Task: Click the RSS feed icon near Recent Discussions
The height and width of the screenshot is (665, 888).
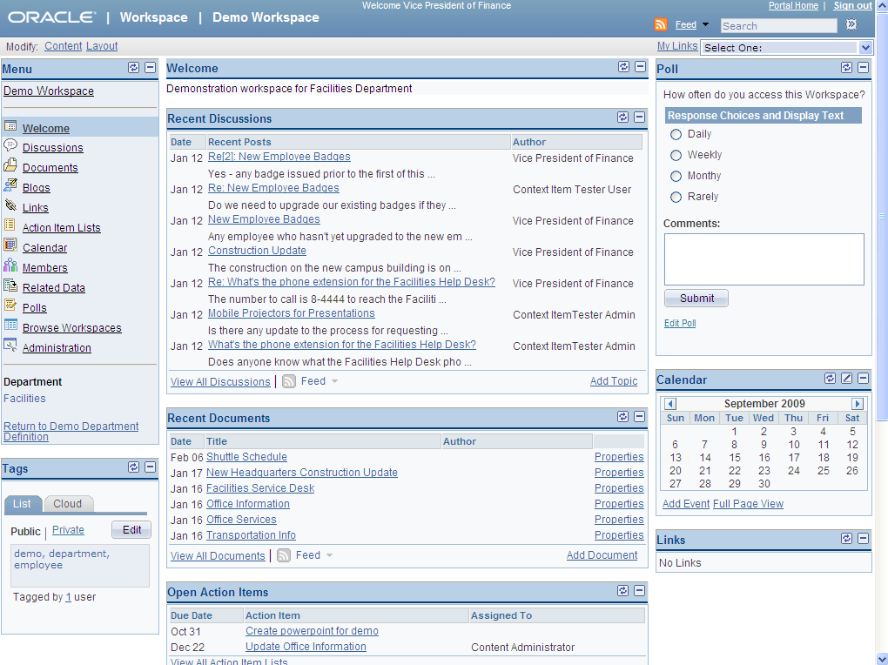Action: pyautogui.click(x=288, y=381)
